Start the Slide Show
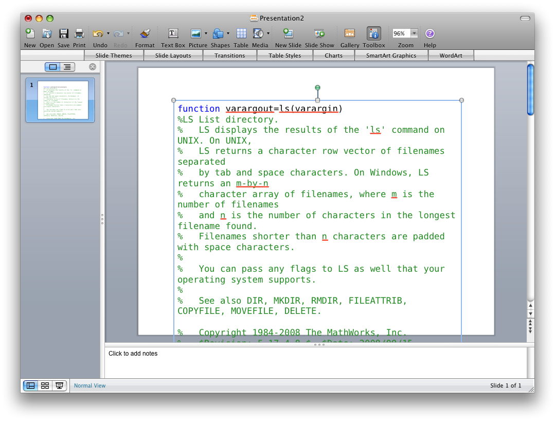Viewport: 555px width, 421px height. pyautogui.click(x=319, y=34)
